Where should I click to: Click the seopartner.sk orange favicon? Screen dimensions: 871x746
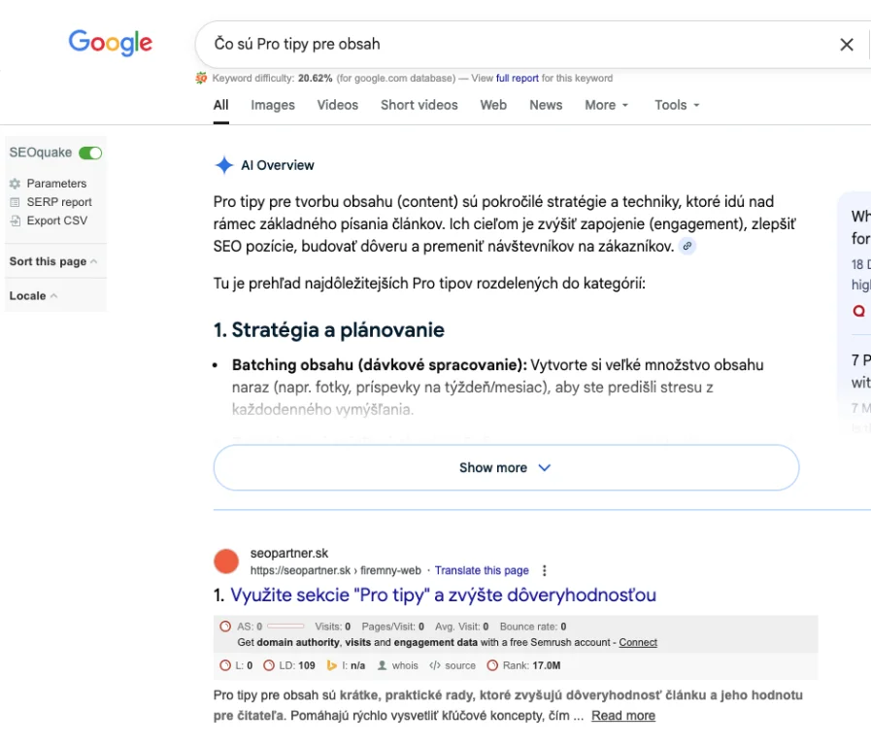coord(226,561)
